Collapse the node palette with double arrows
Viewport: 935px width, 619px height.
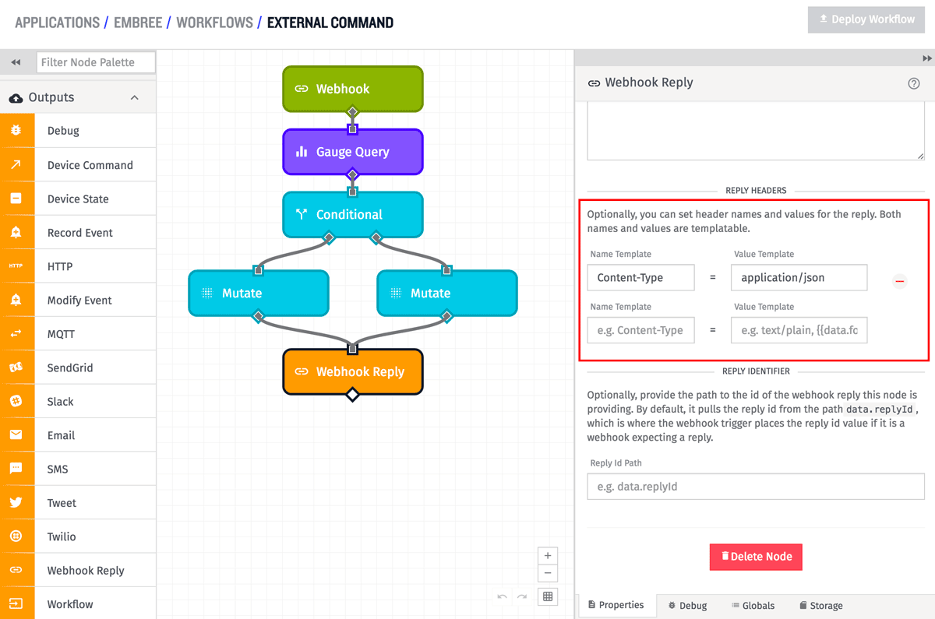click(x=16, y=62)
